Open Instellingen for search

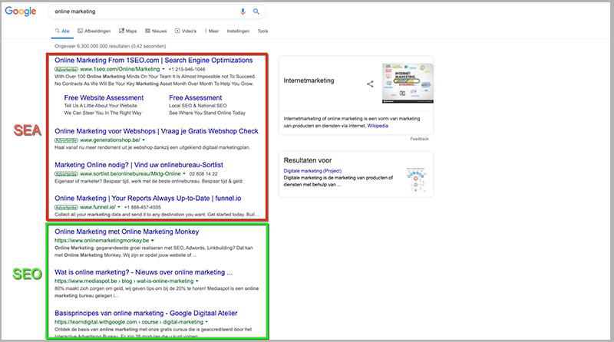[x=238, y=31]
